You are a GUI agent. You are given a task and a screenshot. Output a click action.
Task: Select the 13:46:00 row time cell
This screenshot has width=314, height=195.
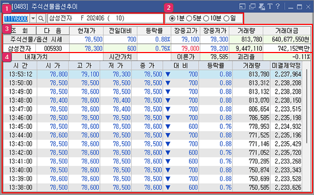(20, 118)
